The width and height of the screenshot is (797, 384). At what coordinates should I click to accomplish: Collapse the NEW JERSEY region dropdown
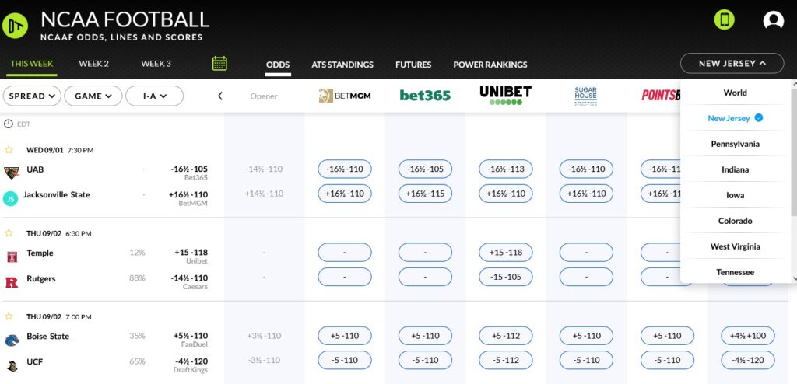[732, 64]
